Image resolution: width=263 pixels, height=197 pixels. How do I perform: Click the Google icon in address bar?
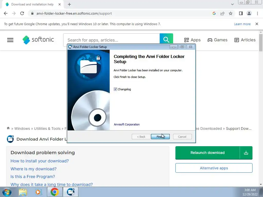[214, 13]
